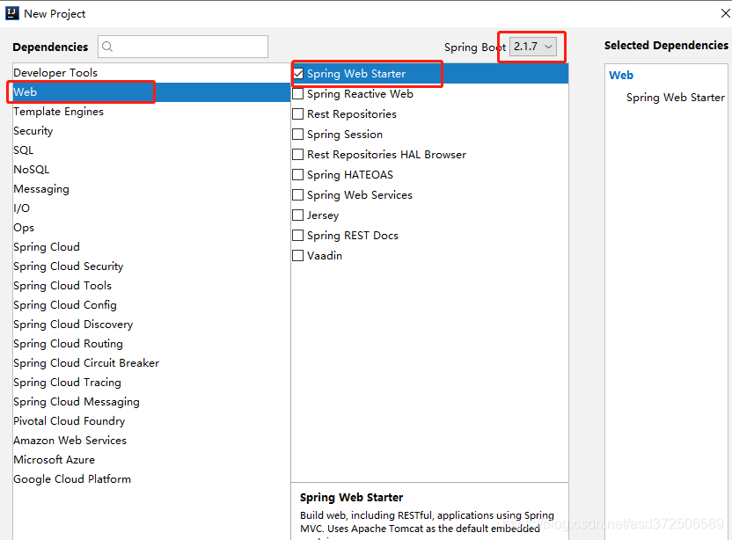Click the magnifier icon in the dependencies search box
The height and width of the screenshot is (540, 732).
click(x=107, y=47)
